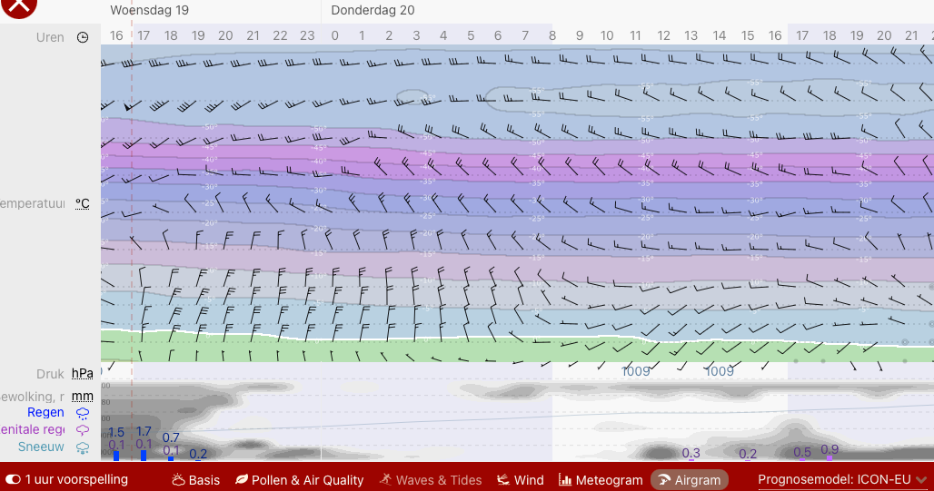Screen dimensions: 934x491
Task: Select hour 8 in timeline
Action: point(552,35)
